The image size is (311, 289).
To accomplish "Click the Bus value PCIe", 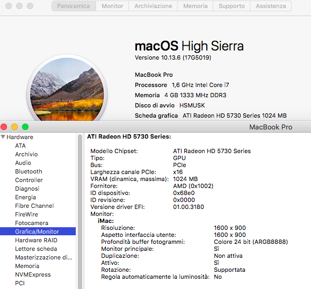I will (x=179, y=165).
